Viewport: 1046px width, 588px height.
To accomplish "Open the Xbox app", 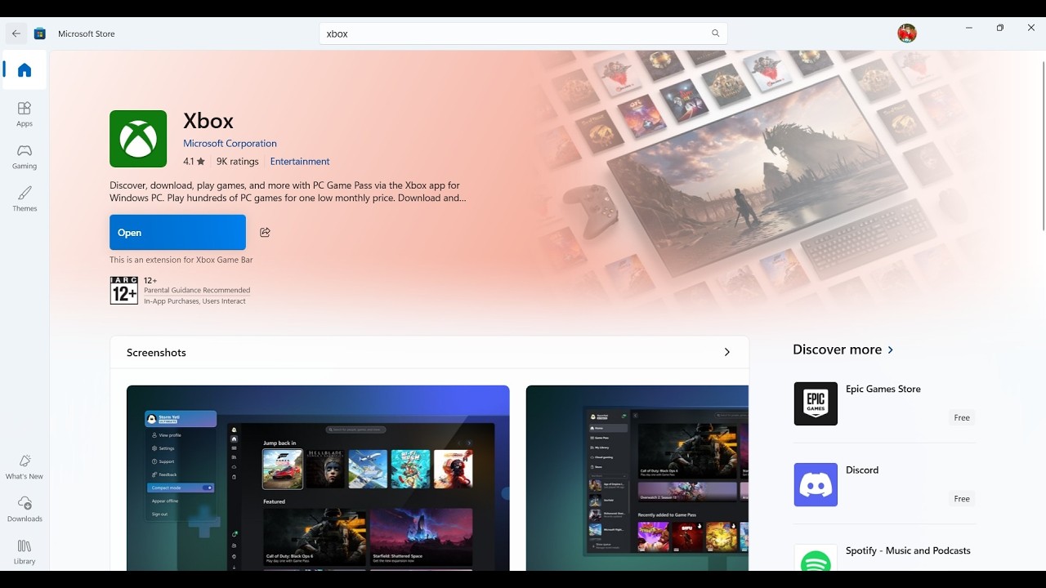I will point(177,233).
